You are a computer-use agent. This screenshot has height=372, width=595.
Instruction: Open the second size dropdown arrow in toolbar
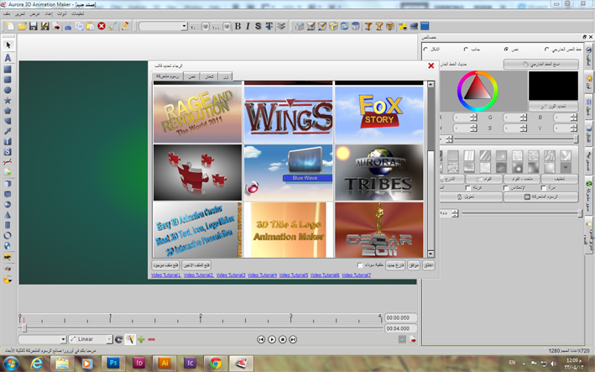point(227,26)
